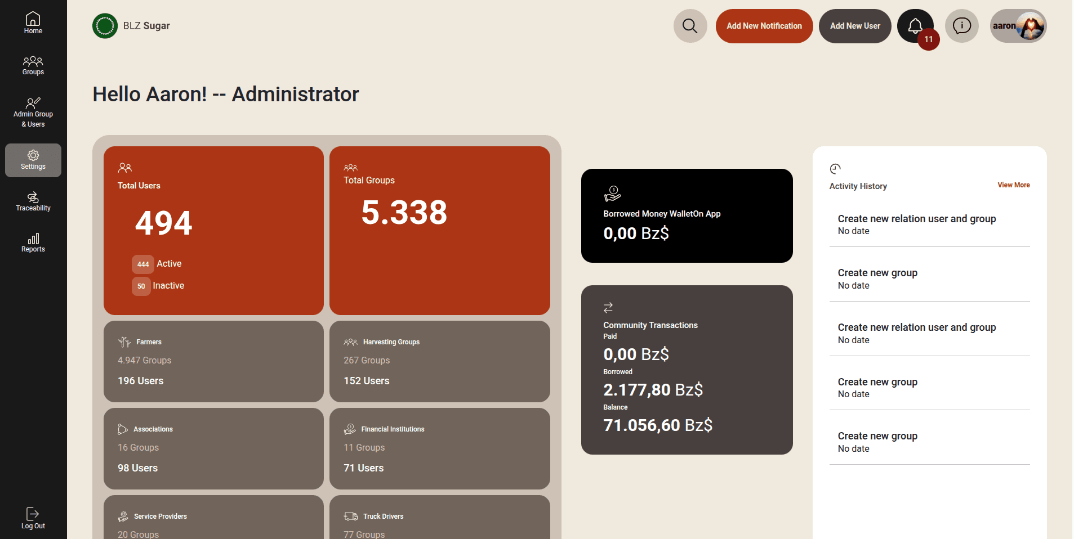
Task: Click the Total Groups icon
Action: (x=350, y=167)
